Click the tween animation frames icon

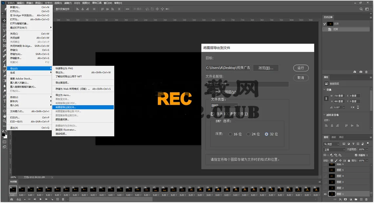coord(52,199)
